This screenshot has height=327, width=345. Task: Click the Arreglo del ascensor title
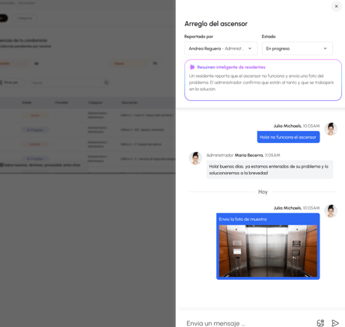coord(216,24)
